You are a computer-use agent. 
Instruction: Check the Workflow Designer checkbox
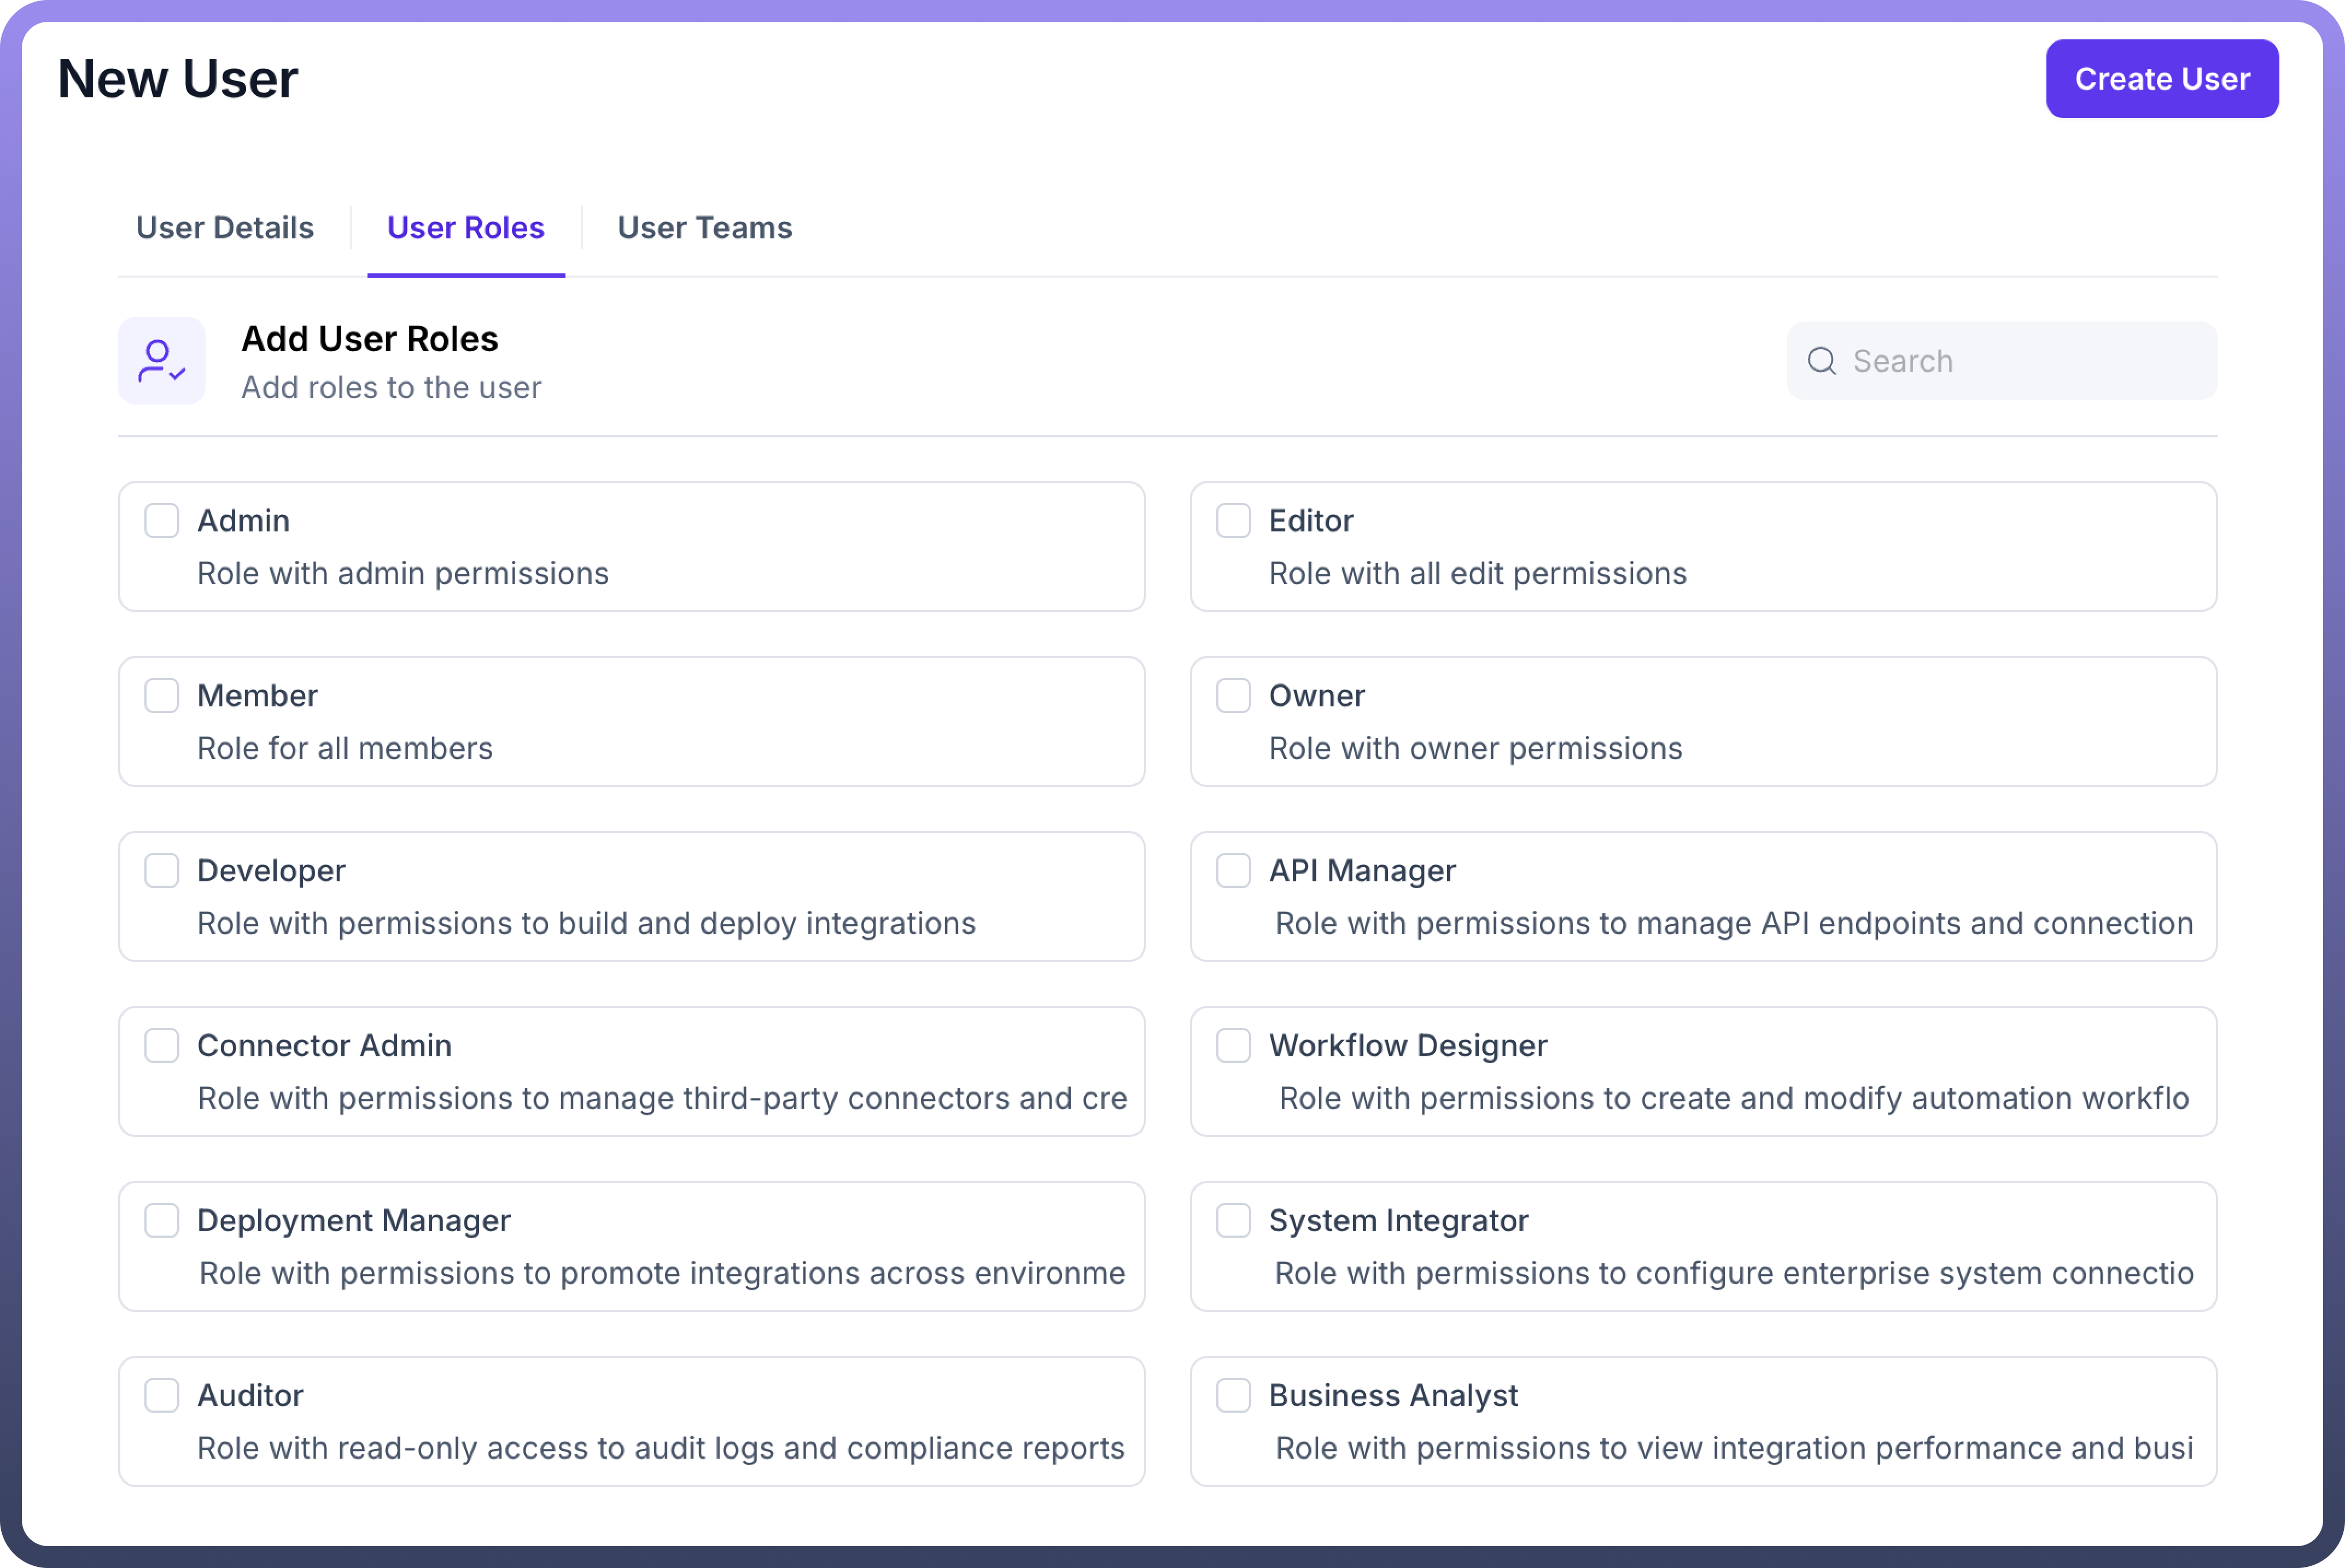click(x=1233, y=1046)
